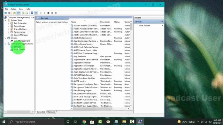Click the taskbar search box
Viewport: 223px width, 125px height.
[x=36, y=122]
